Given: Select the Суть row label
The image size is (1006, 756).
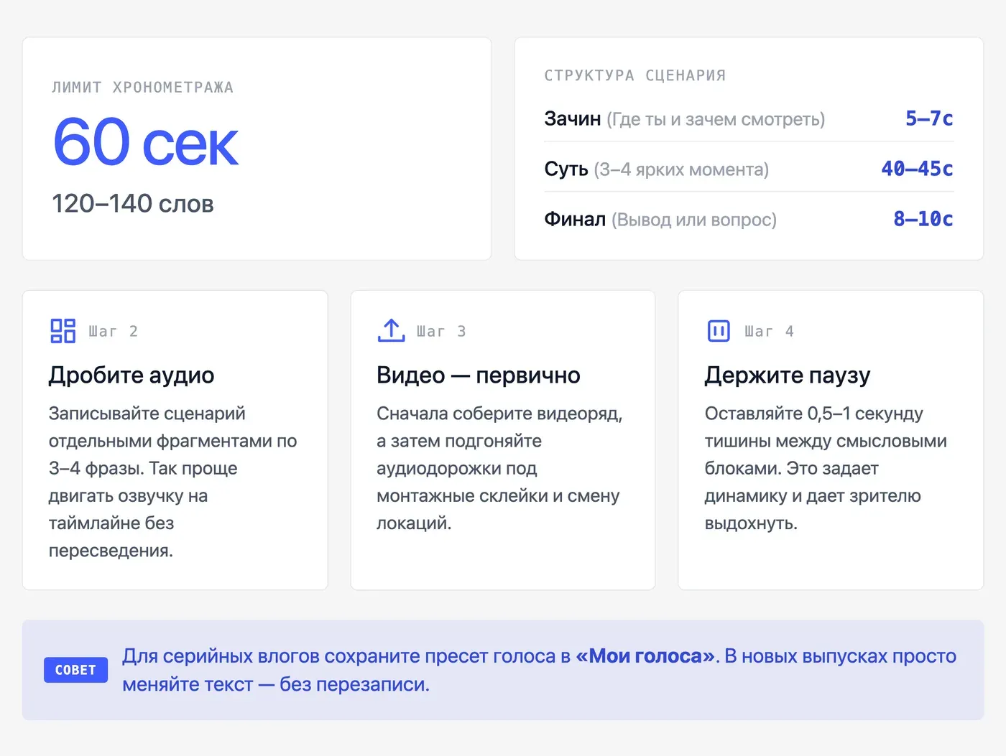Looking at the screenshot, I should tap(566, 169).
